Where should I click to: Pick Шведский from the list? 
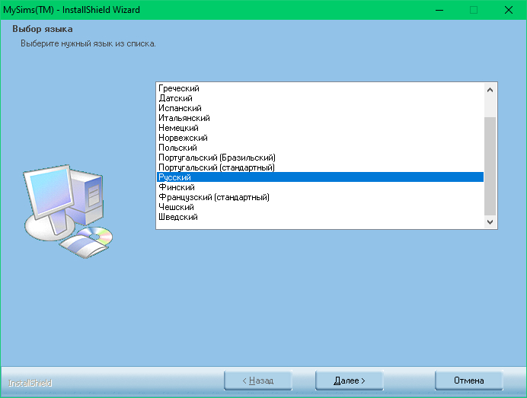point(321,217)
